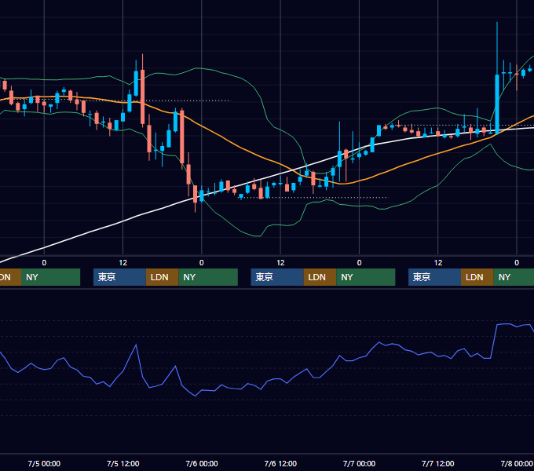The height and width of the screenshot is (471, 534).
Task: Click the NY session block before 7/8 00:00
Action: (x=514, y=277)
